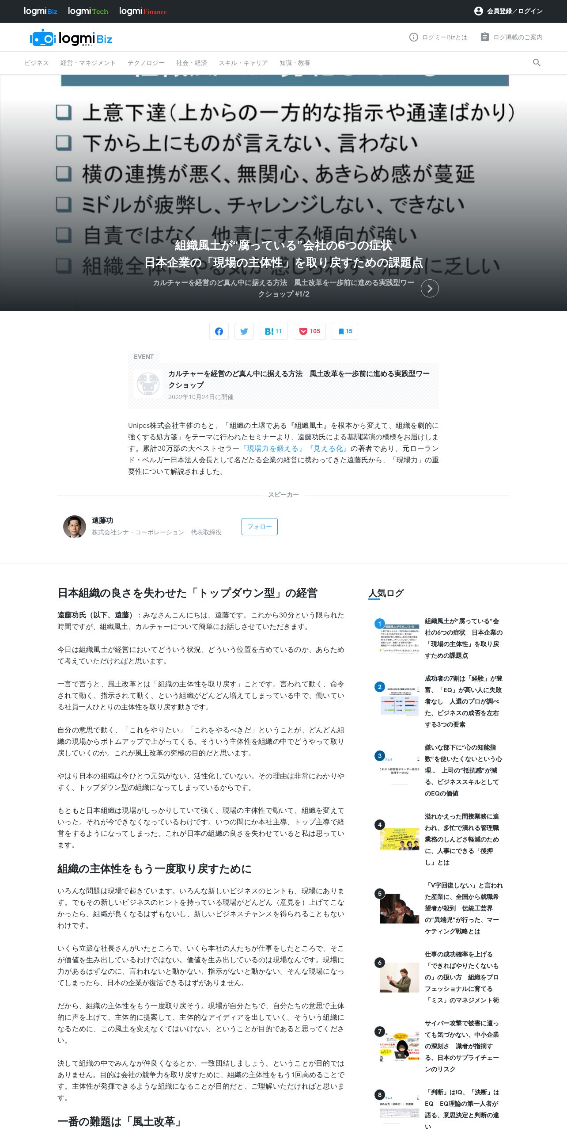Open the info icon ログミーBizとは
Viewport: 567px width, 1135px height.
[x=413, y=37]
